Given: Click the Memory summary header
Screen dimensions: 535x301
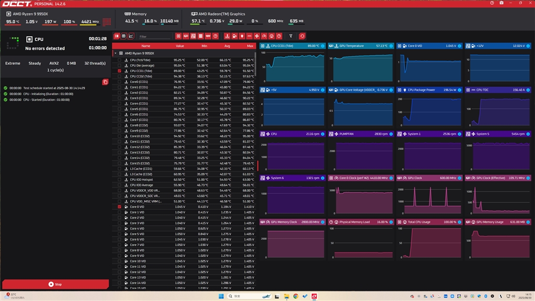Looking at the screenshot, I should 136,14.
